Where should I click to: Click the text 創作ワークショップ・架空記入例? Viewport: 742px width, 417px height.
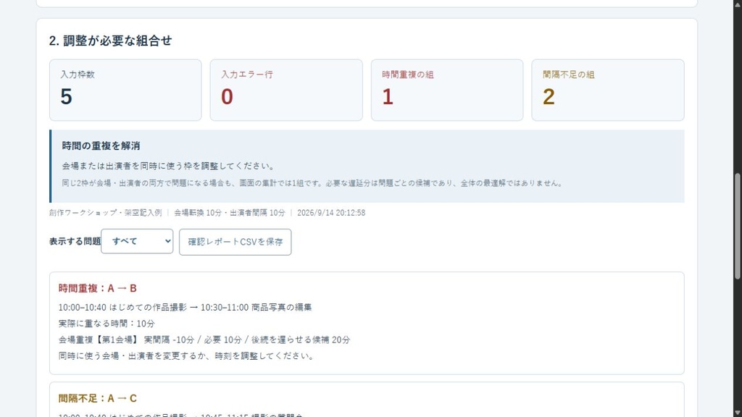(x=106, y=213)
